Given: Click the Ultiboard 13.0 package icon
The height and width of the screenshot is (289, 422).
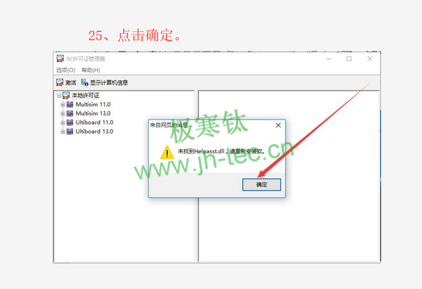Looking at the screenshot, I should point(70,131).
